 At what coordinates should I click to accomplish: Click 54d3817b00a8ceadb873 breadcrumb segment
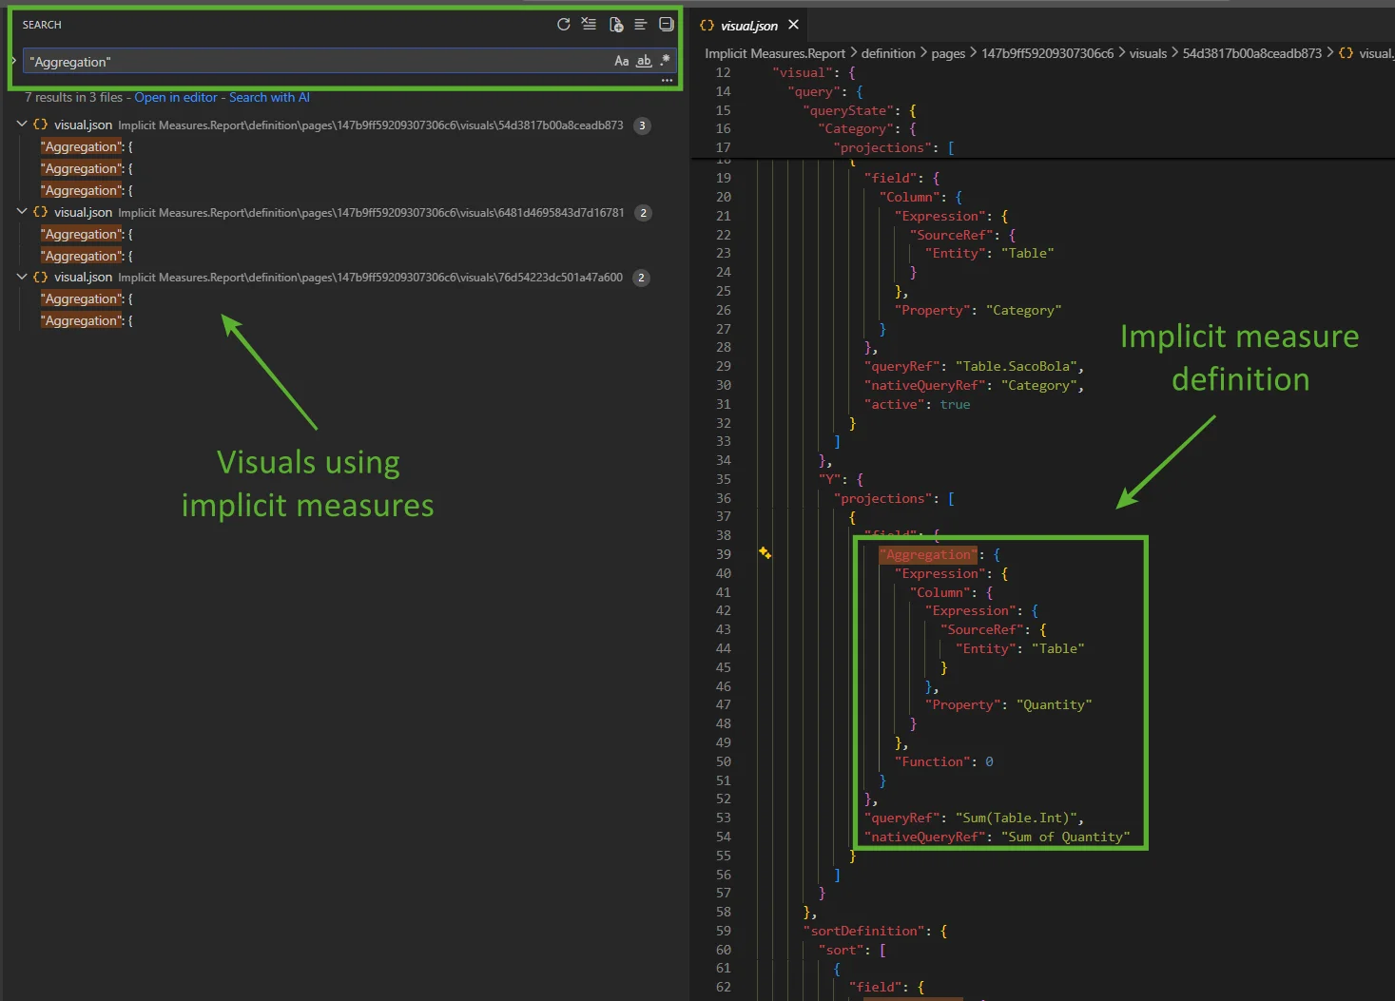click(x=1251, y=53)
